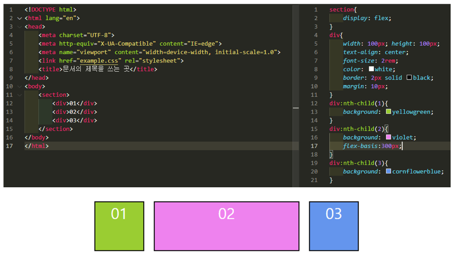
Task: Click the violet 02 box in preview
Action: point(226,226)
